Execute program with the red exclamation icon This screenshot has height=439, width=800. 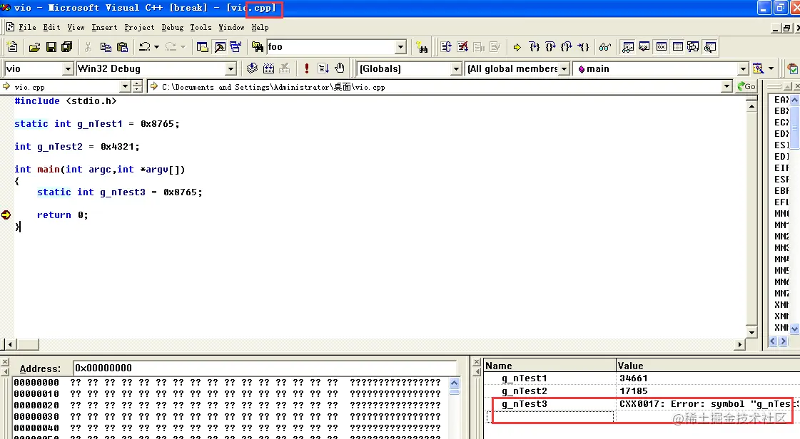tap(307, 68)
